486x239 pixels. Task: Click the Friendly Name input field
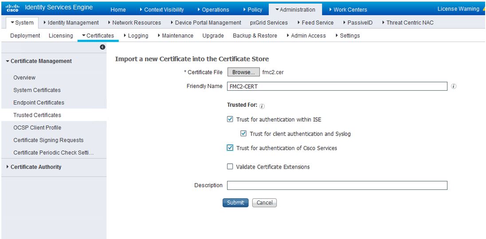point(337,87)
